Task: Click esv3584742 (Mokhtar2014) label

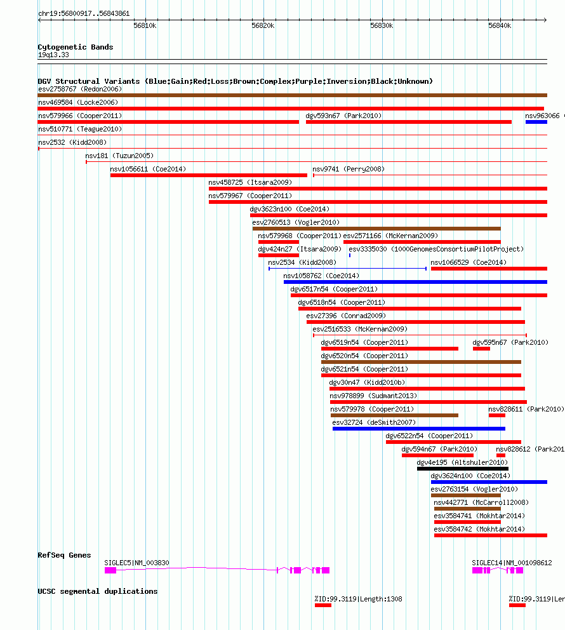Action: (x=479, y=529)
